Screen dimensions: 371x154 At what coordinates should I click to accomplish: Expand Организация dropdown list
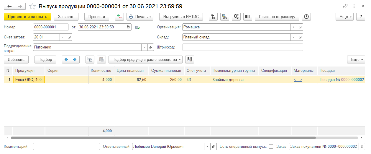click(x=294, y=27)
